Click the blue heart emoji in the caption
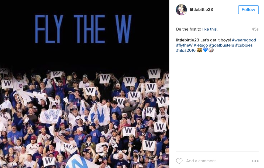Screen dimensions: 264x168 coord(205,50)
